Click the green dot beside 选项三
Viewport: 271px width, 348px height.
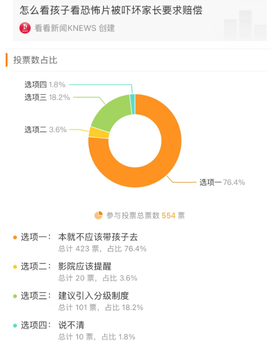(15, 297)
